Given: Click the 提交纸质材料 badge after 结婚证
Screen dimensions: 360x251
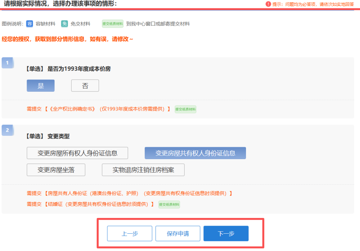Looking at the screenshot, I should tap(169, 204).
